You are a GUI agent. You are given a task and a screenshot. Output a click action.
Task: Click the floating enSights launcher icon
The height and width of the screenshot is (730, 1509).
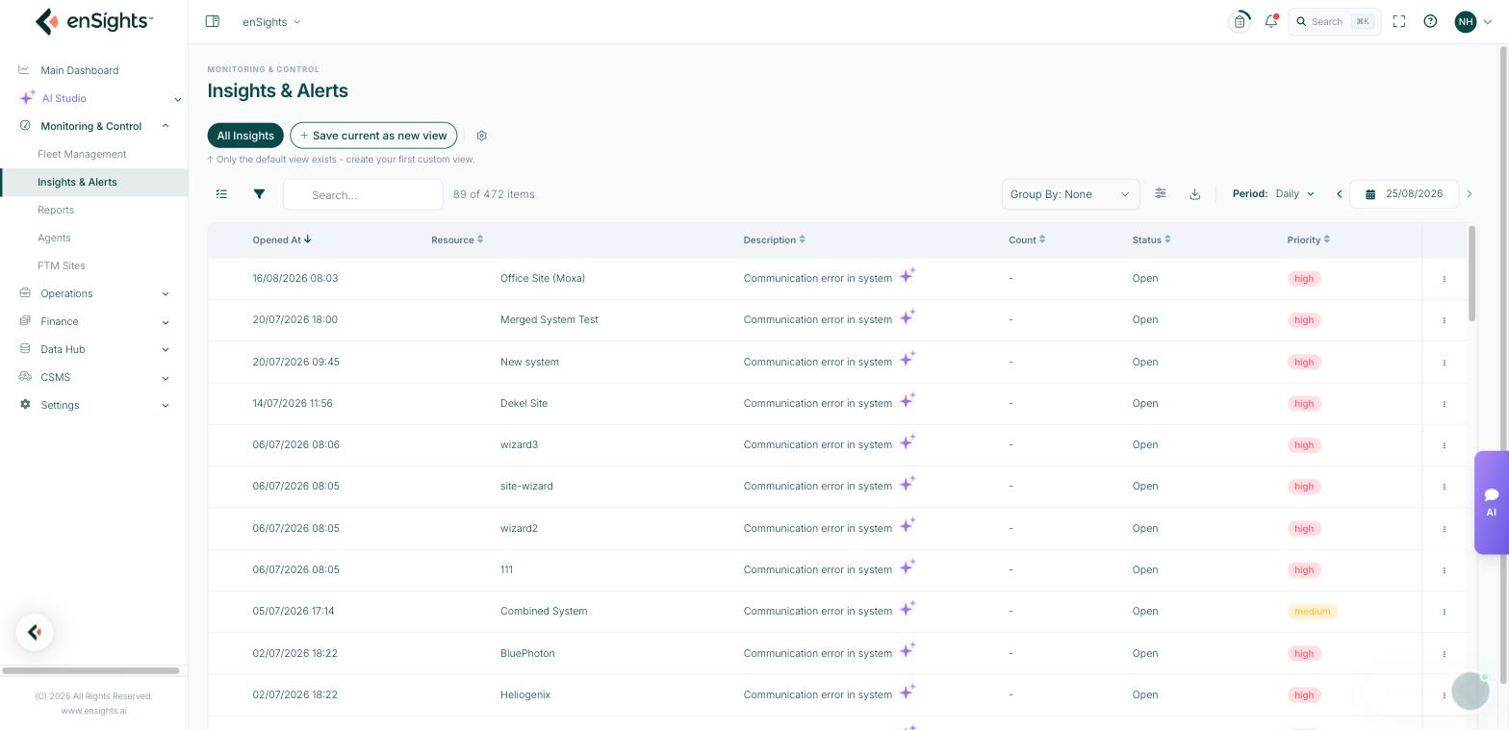35,632
